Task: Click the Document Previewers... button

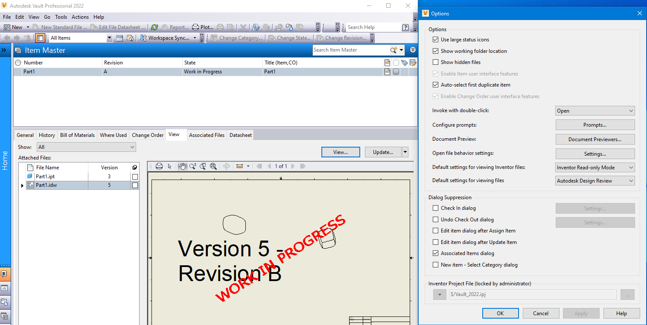Action: [x=595, y=139]
